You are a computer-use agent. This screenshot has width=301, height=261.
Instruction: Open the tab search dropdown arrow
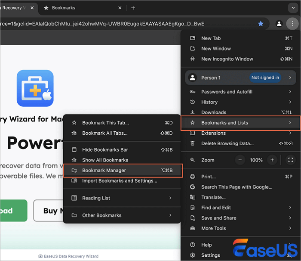(x=293, y=8)
